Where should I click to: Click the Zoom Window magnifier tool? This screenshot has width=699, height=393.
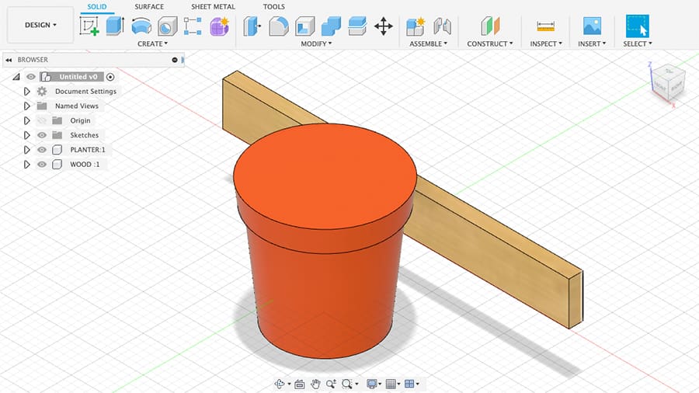347,384
